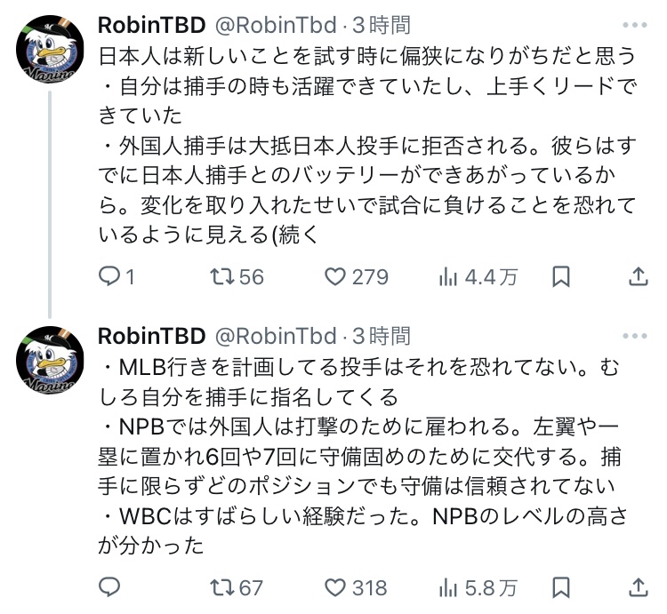Open the first tweet's 3時間 timestamp
The height and width of the screenshot is (614, 667).
tap(382, 25)
